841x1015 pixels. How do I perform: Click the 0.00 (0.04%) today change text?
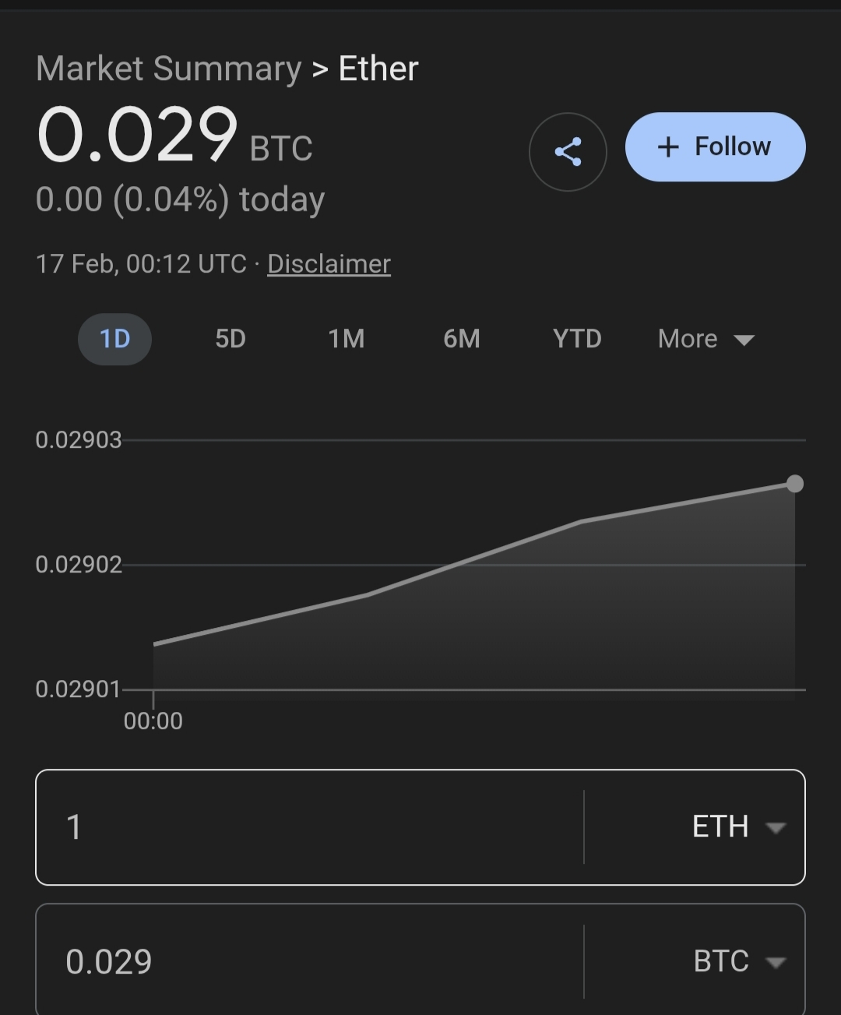point(180,199)
